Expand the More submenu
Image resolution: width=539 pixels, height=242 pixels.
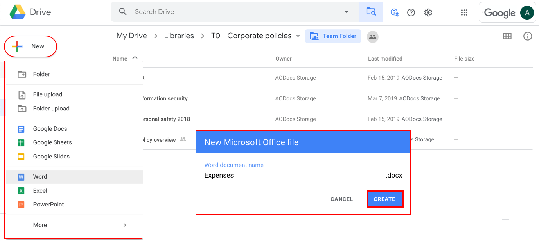[x=74, y=225]
